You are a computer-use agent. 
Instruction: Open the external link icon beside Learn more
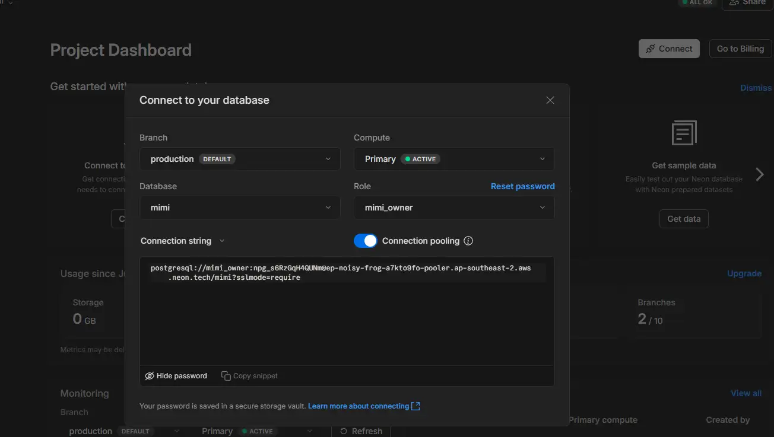(415, 406)
